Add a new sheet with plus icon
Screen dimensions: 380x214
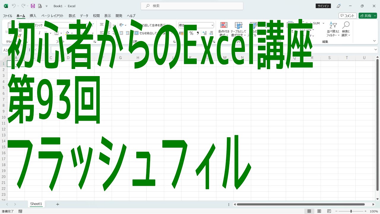[x=58, y=204]
